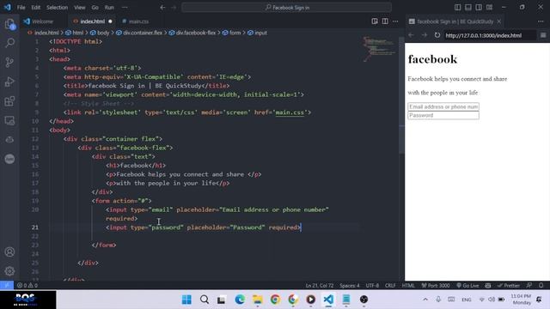Click the Port 3000 status item

pyautogui.click(x=436, y=285)
